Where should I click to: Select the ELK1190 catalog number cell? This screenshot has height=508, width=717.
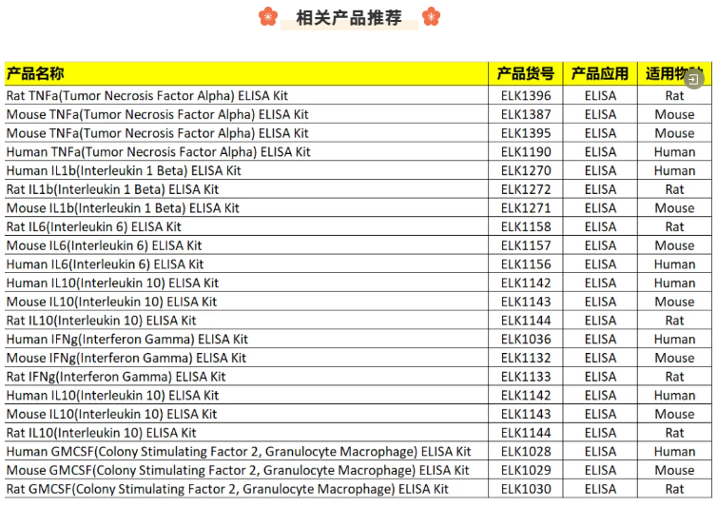[525, 152]
